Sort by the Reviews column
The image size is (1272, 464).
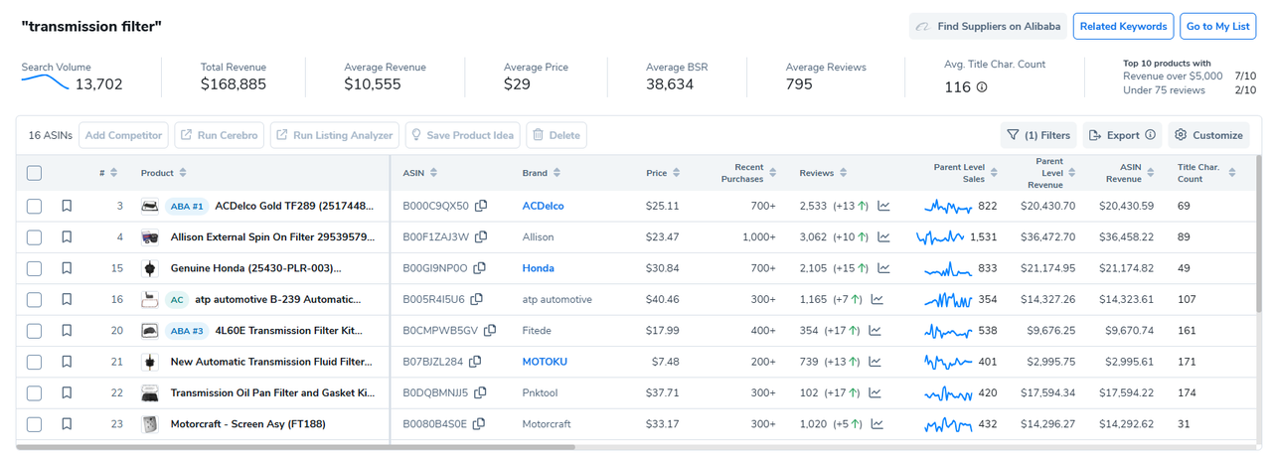coord(844,173)
